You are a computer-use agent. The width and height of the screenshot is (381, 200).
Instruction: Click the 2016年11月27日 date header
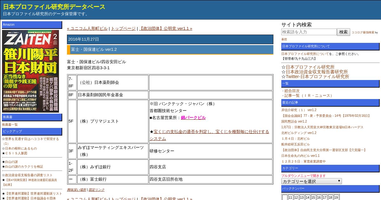(x=170, y=39)
